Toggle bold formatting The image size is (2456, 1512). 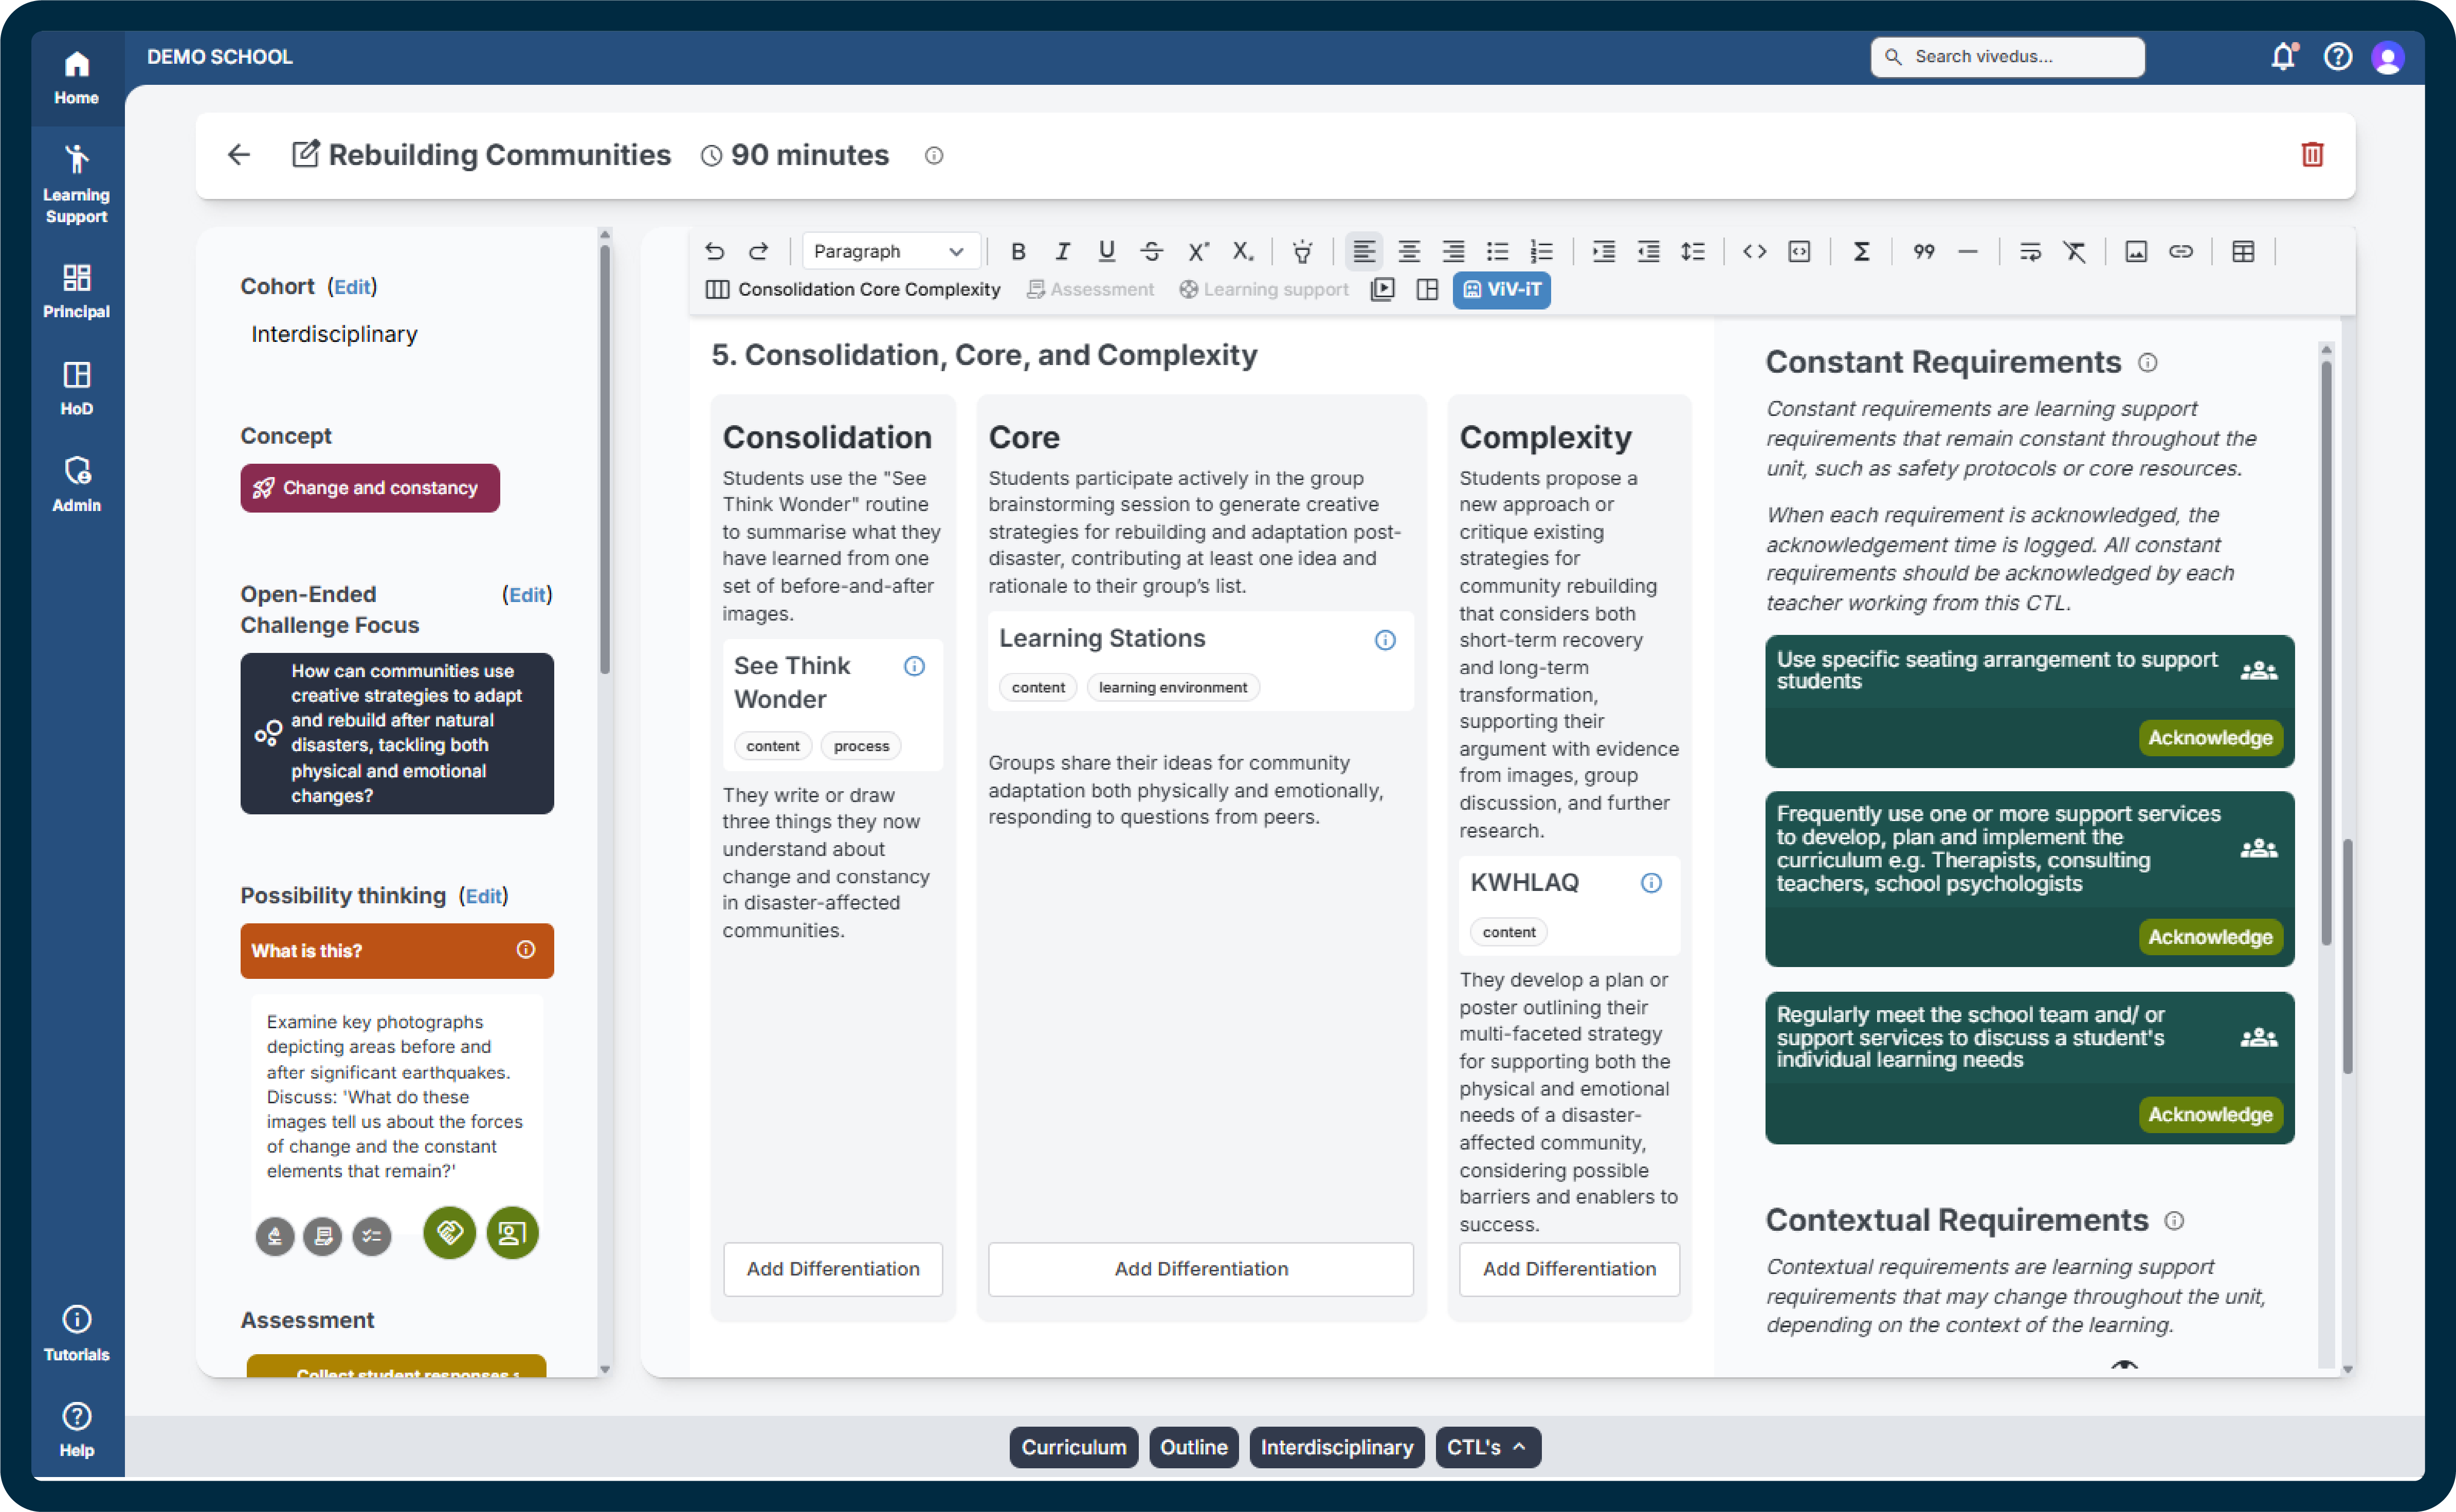coord(1017,251)
